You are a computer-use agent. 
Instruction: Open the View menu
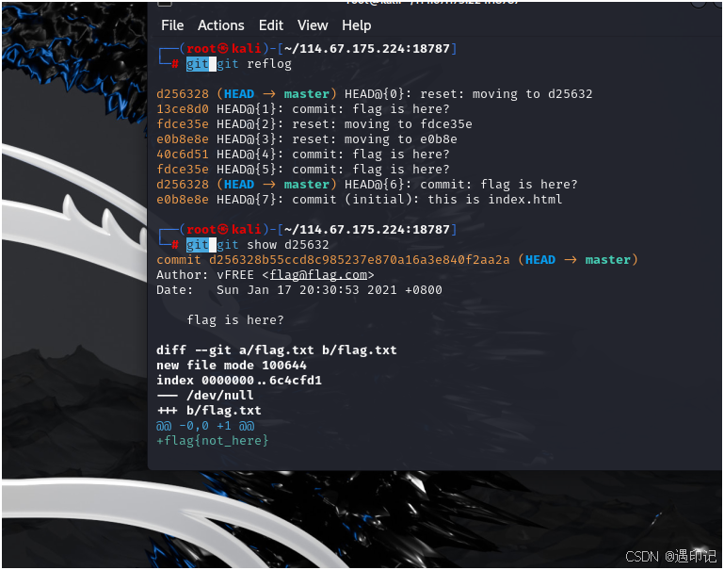click(313, 25)
